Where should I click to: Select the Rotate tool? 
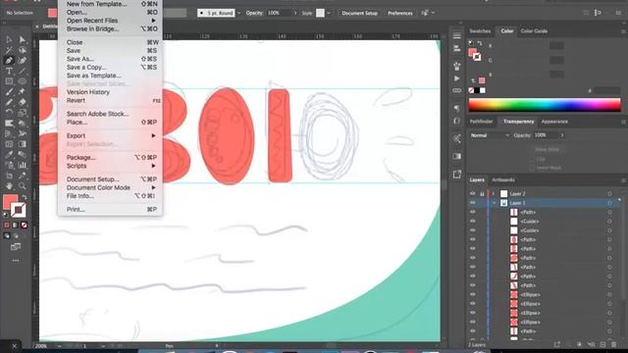9,113
